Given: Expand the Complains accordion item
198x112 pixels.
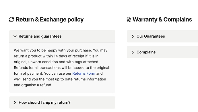Looking at the screenshot, I should tap(162, 52).
